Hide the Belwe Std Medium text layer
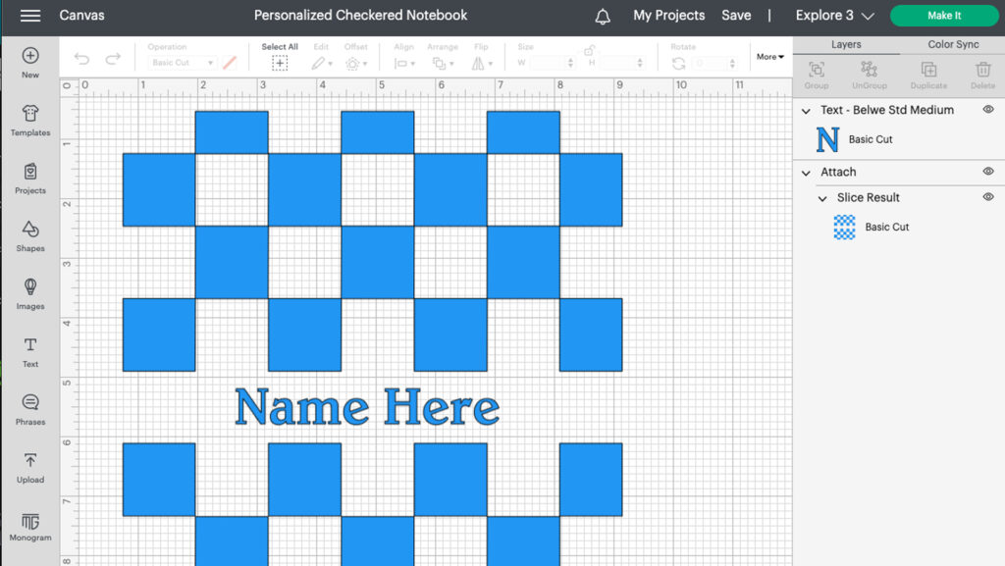The height and width of the screenshot is (566, 1005). 989,110
